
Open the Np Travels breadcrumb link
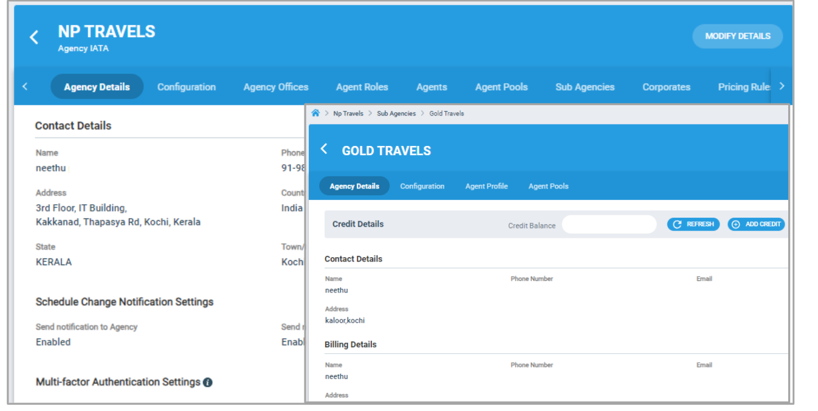pyautogui.click(x=348, y=113)
